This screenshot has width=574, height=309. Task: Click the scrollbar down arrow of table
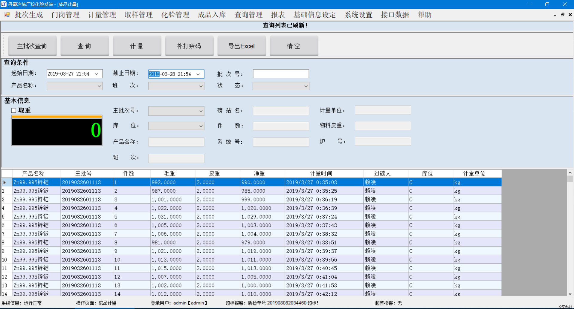(570, 294)
